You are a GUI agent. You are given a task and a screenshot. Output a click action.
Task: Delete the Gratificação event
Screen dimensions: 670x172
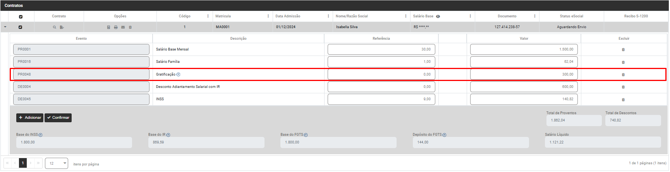tap(623, 74)
